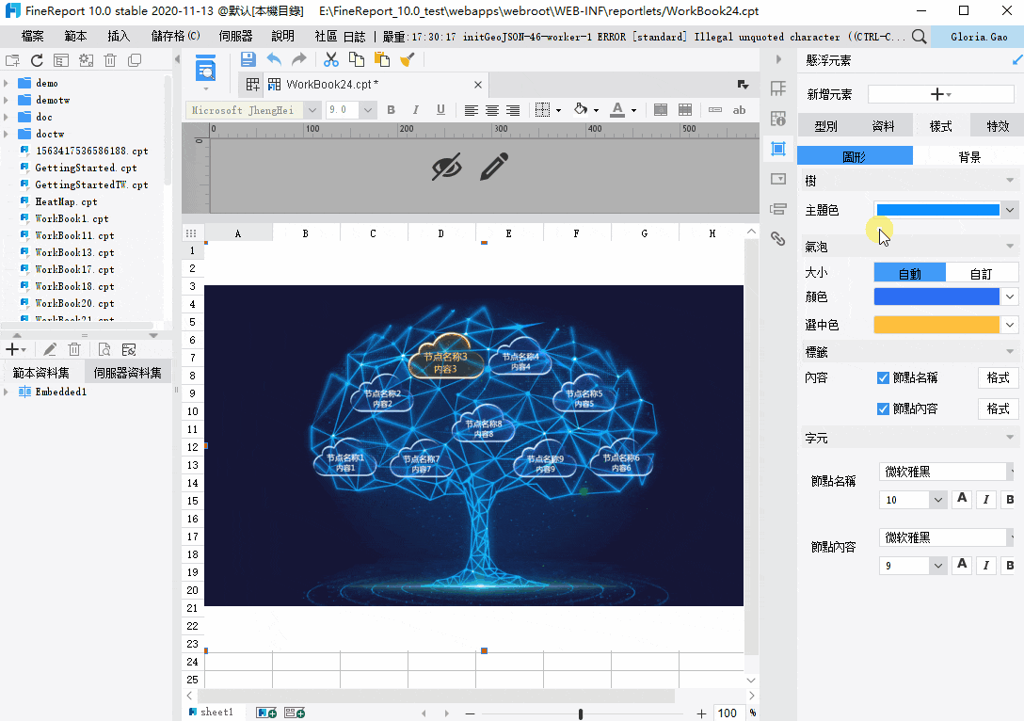Click the Save icon in toolbar
Image resolution: width=1024 pixels, height=721 pixels.
point(248,59)
